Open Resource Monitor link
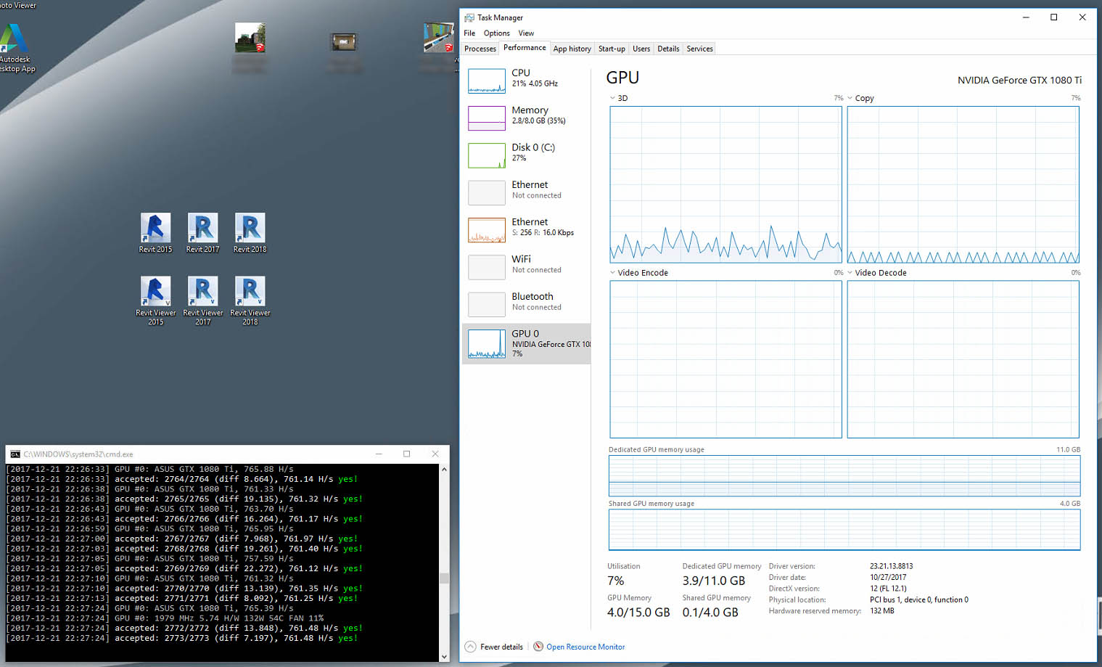This screenshot has height=667, width=1102. [585, 647]
